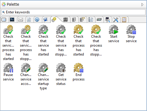Image resolution: width=147 pixels, height=111 pixels.
Task: Switch to the command prompt tab
Action: (x=12, y=20)
